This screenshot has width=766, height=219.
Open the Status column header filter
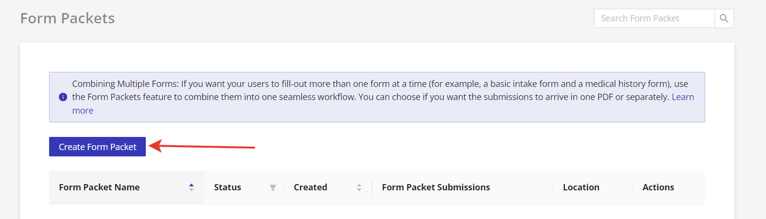tap(227, 187)
